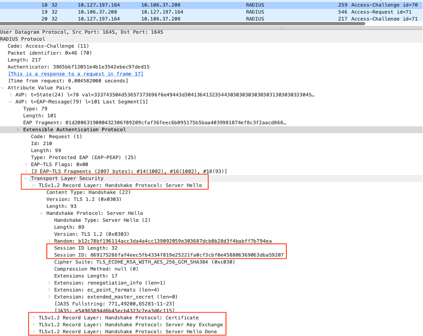The width and height of the screenshot is (423, 336).
Task: Select the RADIUS Length: 217 field
Action: (x=24, y=60)
